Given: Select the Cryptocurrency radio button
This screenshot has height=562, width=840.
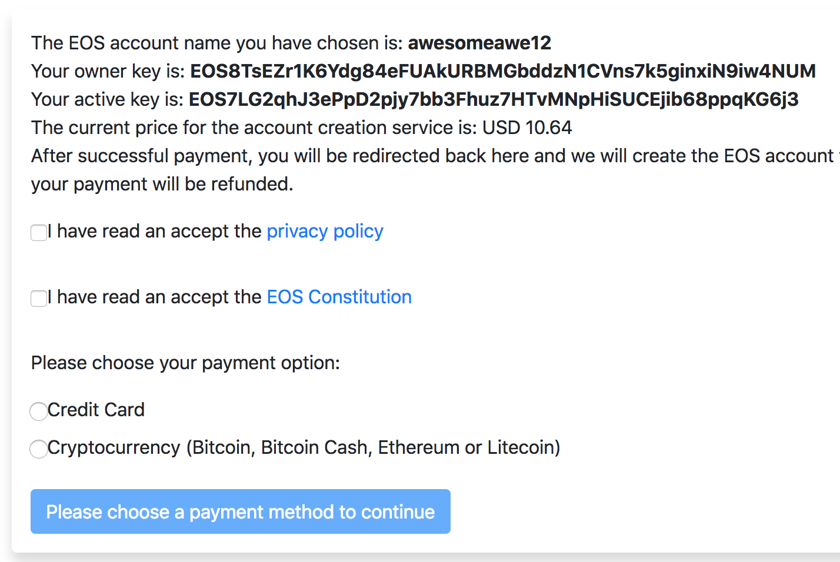Looking at the screenshot, I should 39,449.
